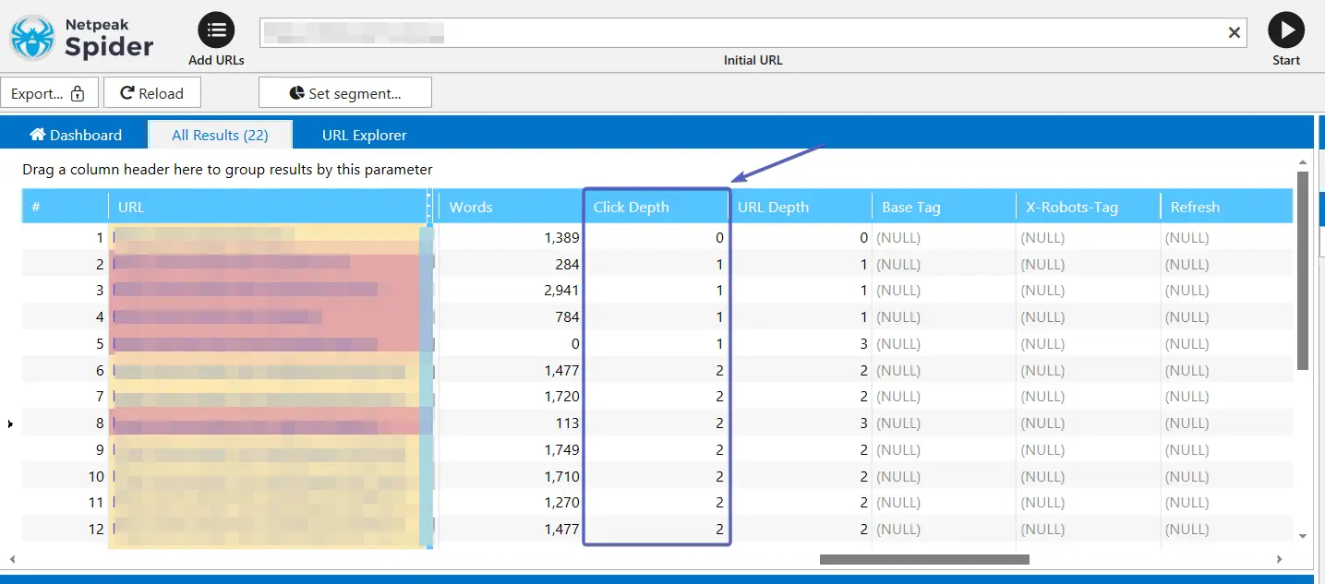Screen dimensions: 1325x584
Task: Click the horizontal scrollbar right arrow
Action: click(1279, 559)
